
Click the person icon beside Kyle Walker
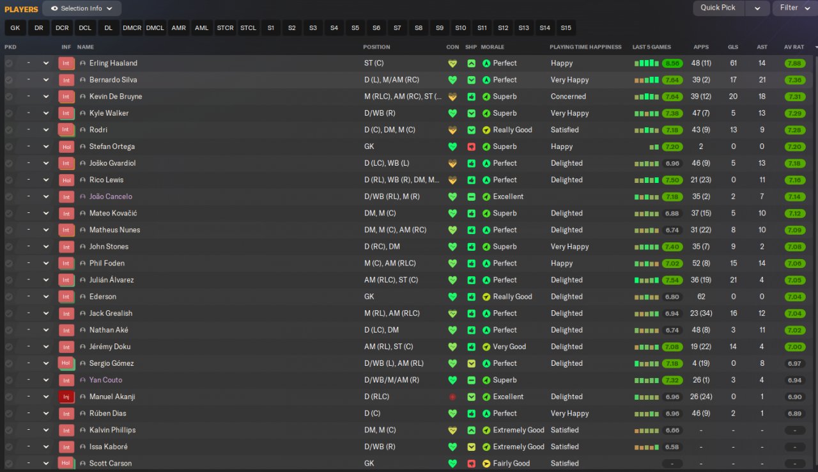[83, 113]
